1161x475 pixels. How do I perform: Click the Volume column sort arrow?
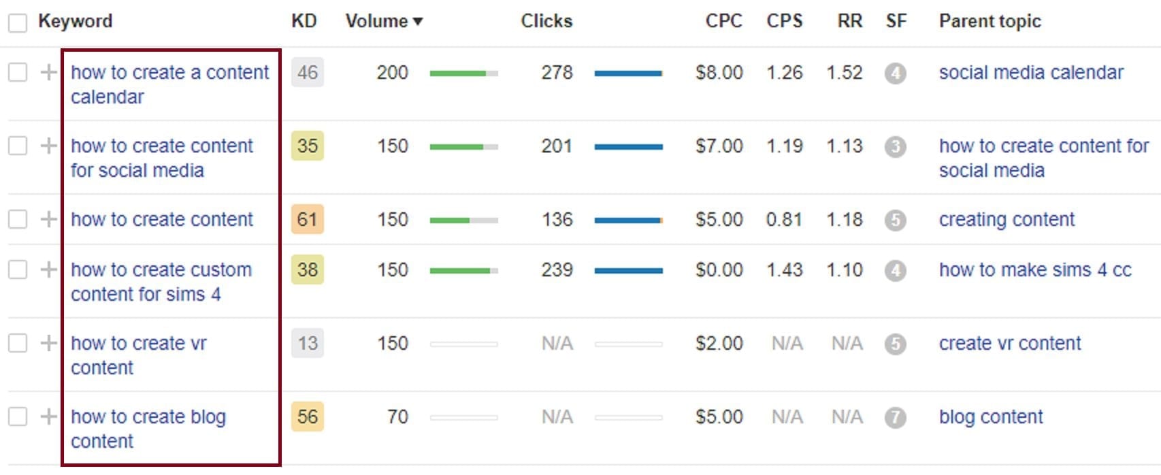pyautogui.click(x=418, y=21)
